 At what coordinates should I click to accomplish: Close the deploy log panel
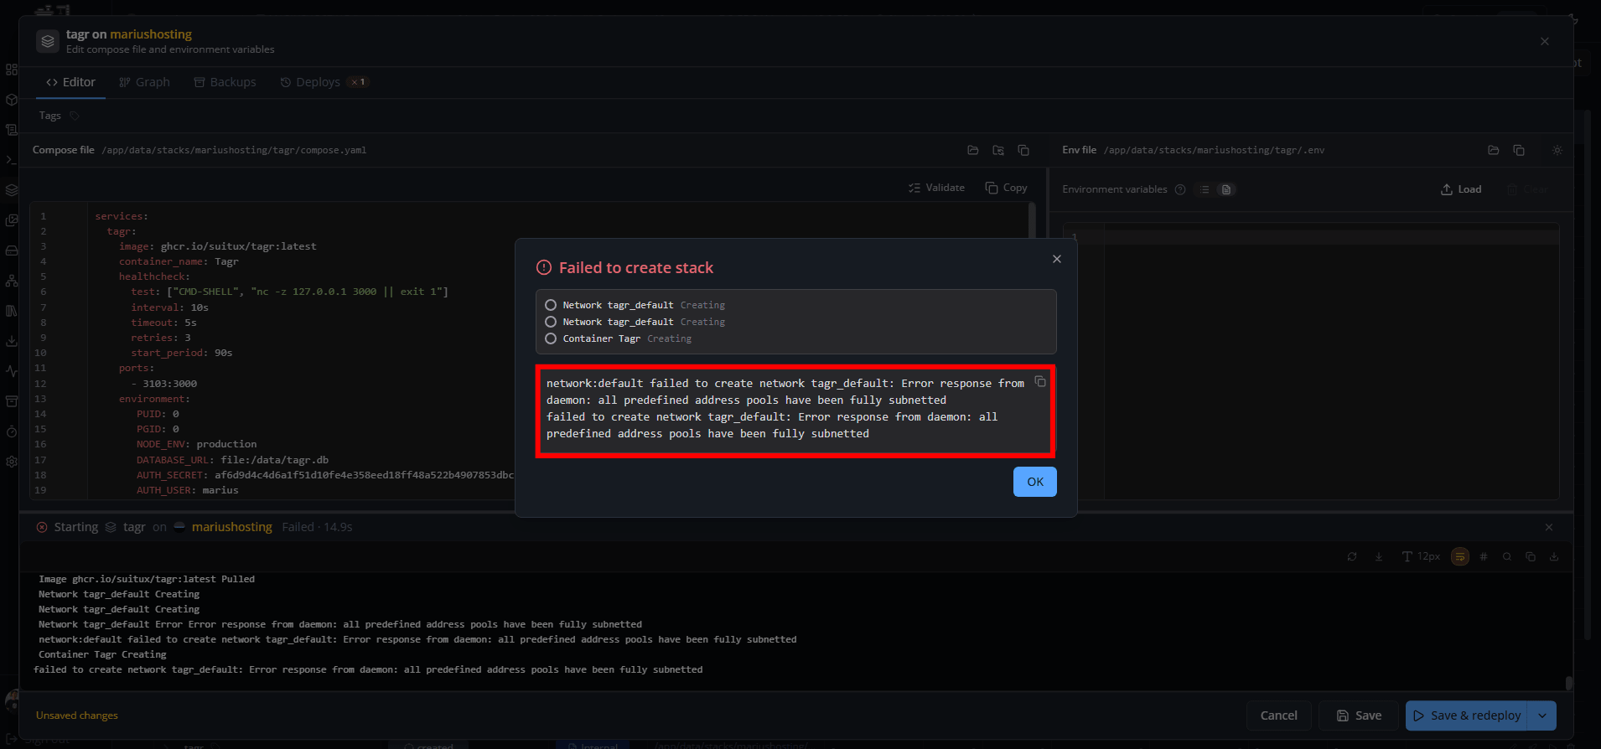[1549, 527]
